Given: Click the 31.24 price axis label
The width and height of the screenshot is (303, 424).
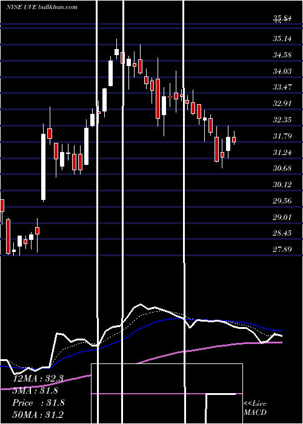Looking at the screenshot, I should coord(282,152).
